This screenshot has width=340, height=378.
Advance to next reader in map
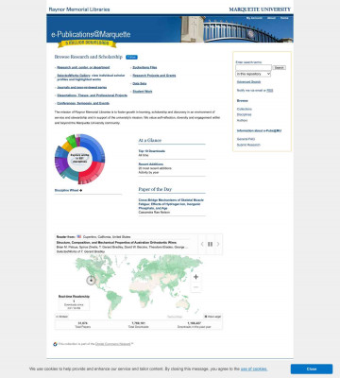[x=218, y=244]
